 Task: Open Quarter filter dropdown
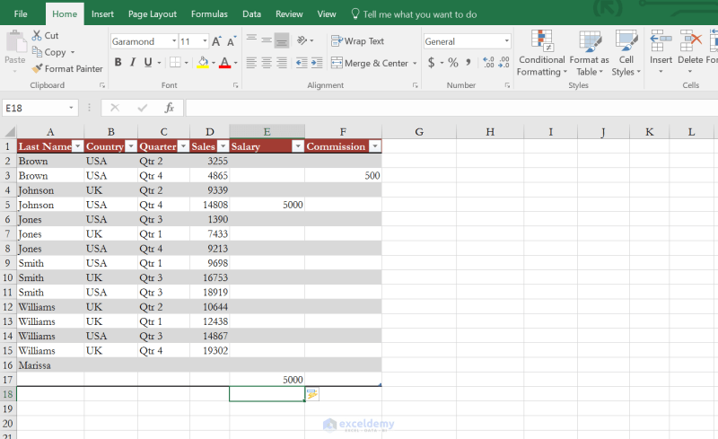[184, 146]
